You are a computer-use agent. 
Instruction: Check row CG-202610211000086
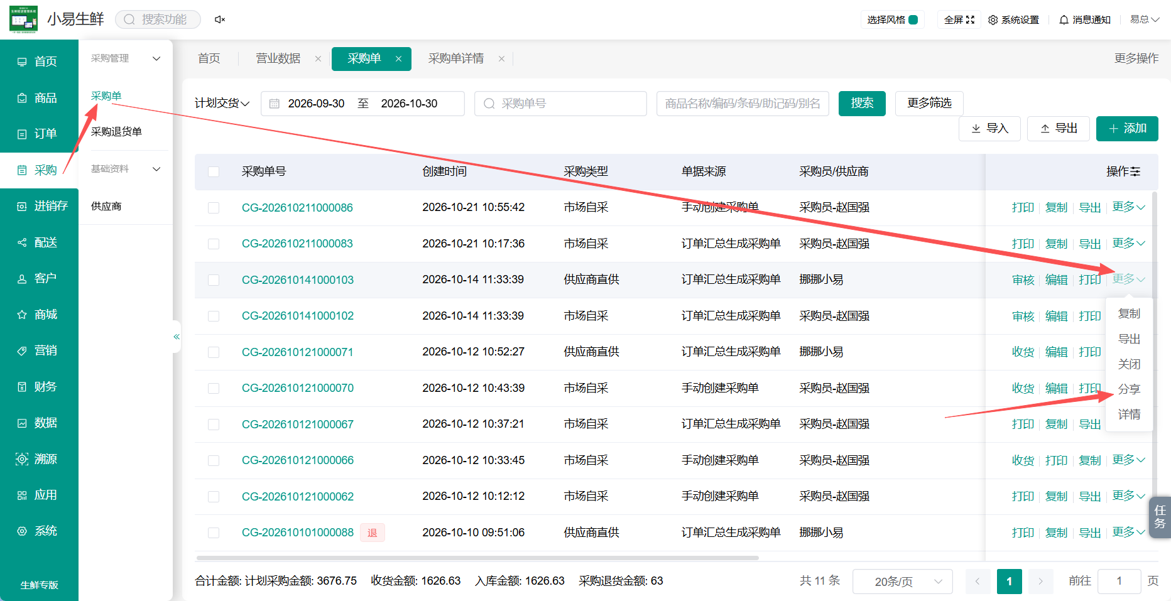[214, 208]
